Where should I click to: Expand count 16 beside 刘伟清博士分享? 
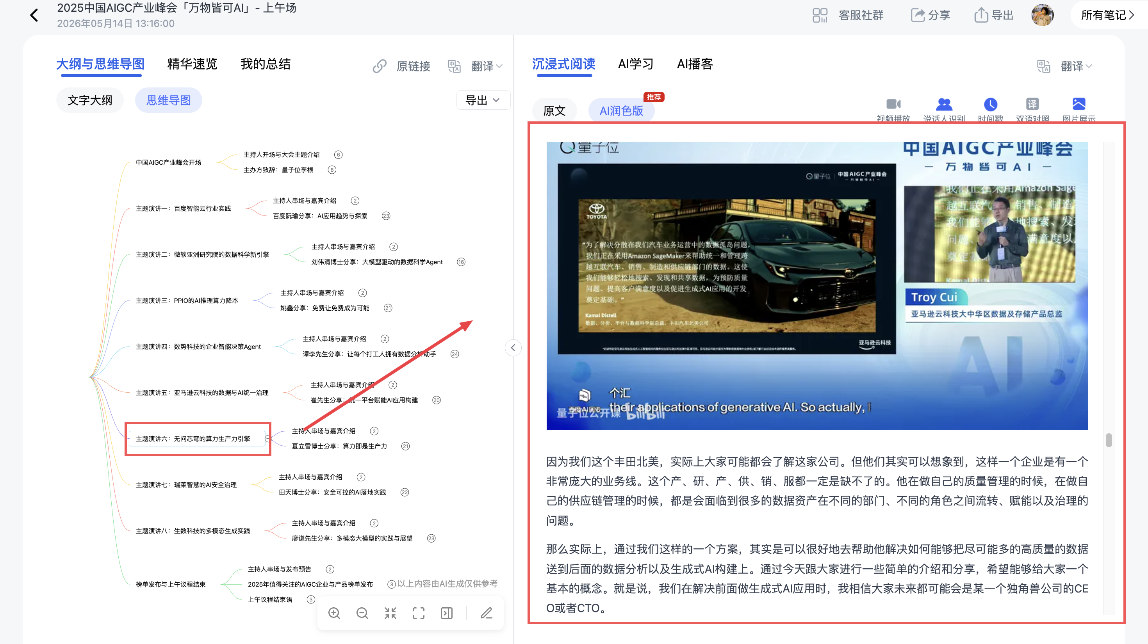461,262
